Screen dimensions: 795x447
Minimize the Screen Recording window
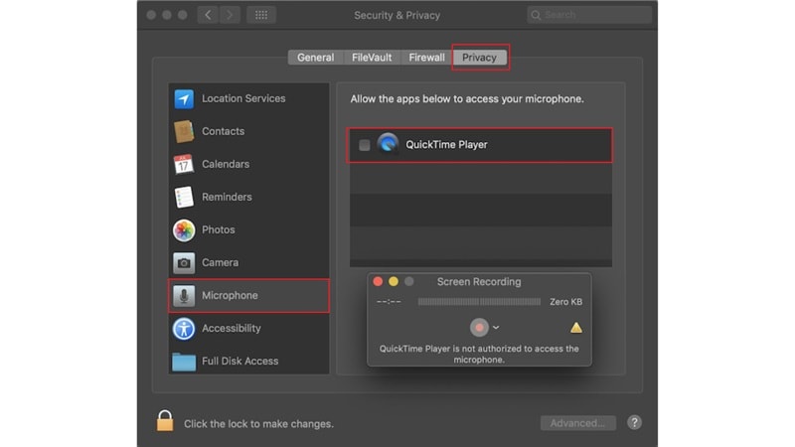point(394,281)
